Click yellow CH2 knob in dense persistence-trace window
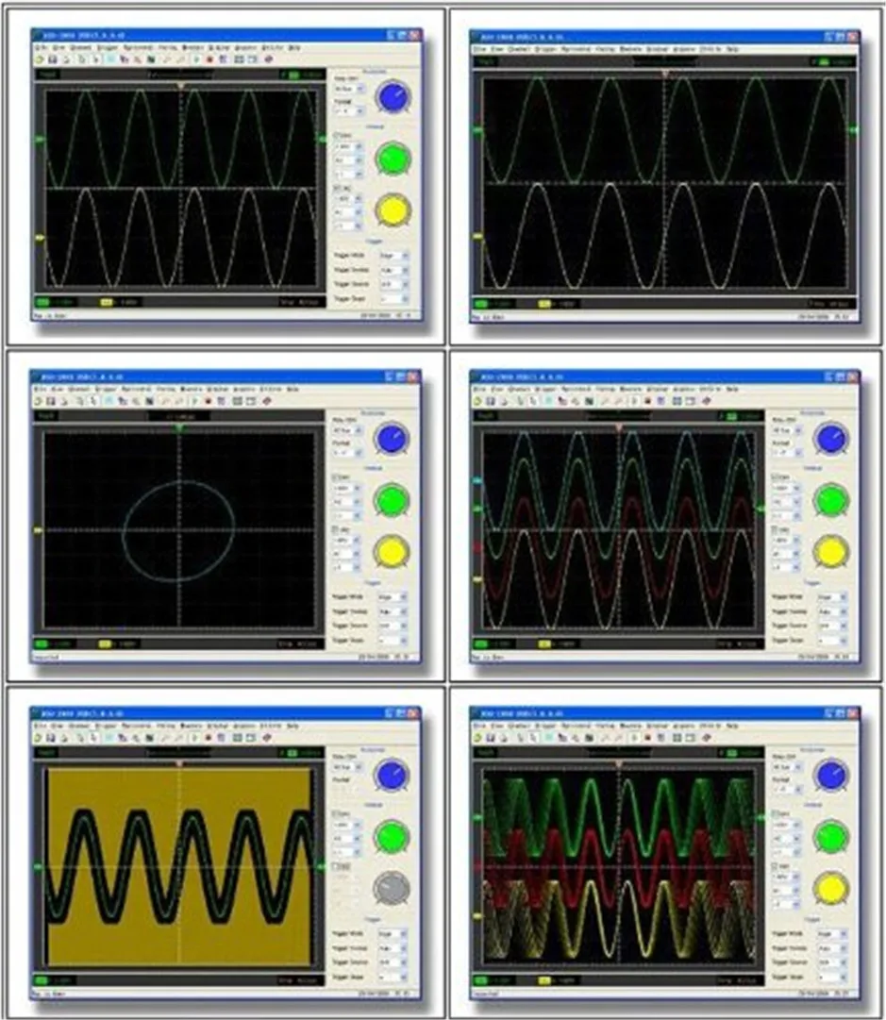 pos(831,889)
